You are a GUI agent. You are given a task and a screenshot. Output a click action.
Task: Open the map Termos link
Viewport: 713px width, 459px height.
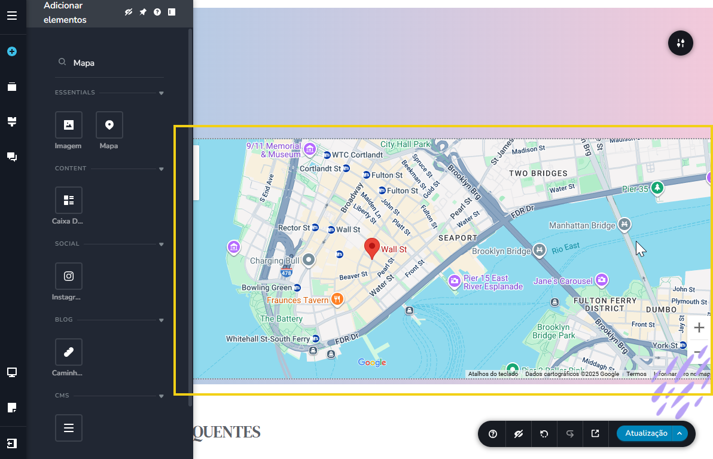click(636, 374)
